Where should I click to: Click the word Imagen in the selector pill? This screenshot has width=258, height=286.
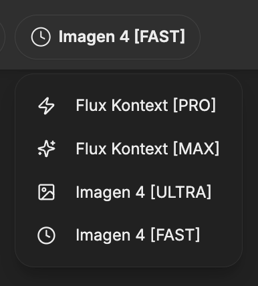(87, 37)
